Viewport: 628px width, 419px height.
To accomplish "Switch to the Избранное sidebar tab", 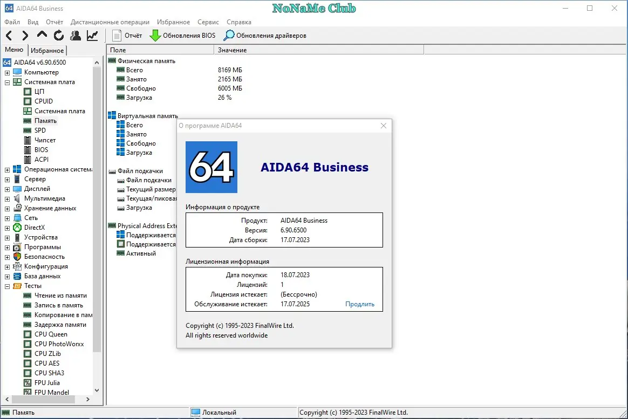I will click(47, 51).
